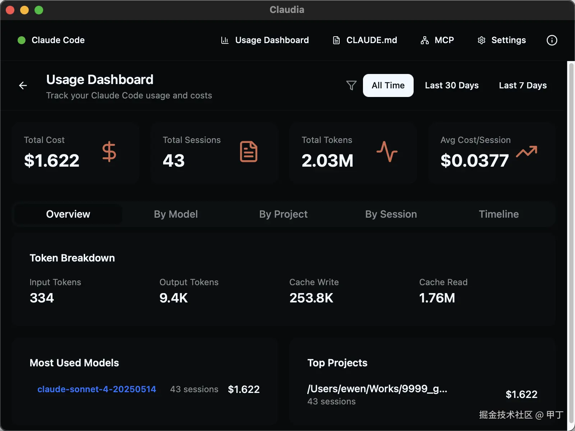Click the Total Sessions value 43
This screenshot has height=431, width=575.
coord(174,161)
